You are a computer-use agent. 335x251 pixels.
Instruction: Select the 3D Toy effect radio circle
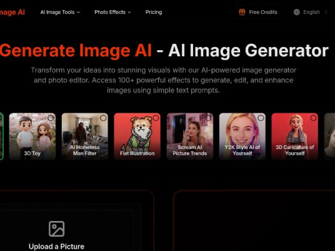(51, 118)
